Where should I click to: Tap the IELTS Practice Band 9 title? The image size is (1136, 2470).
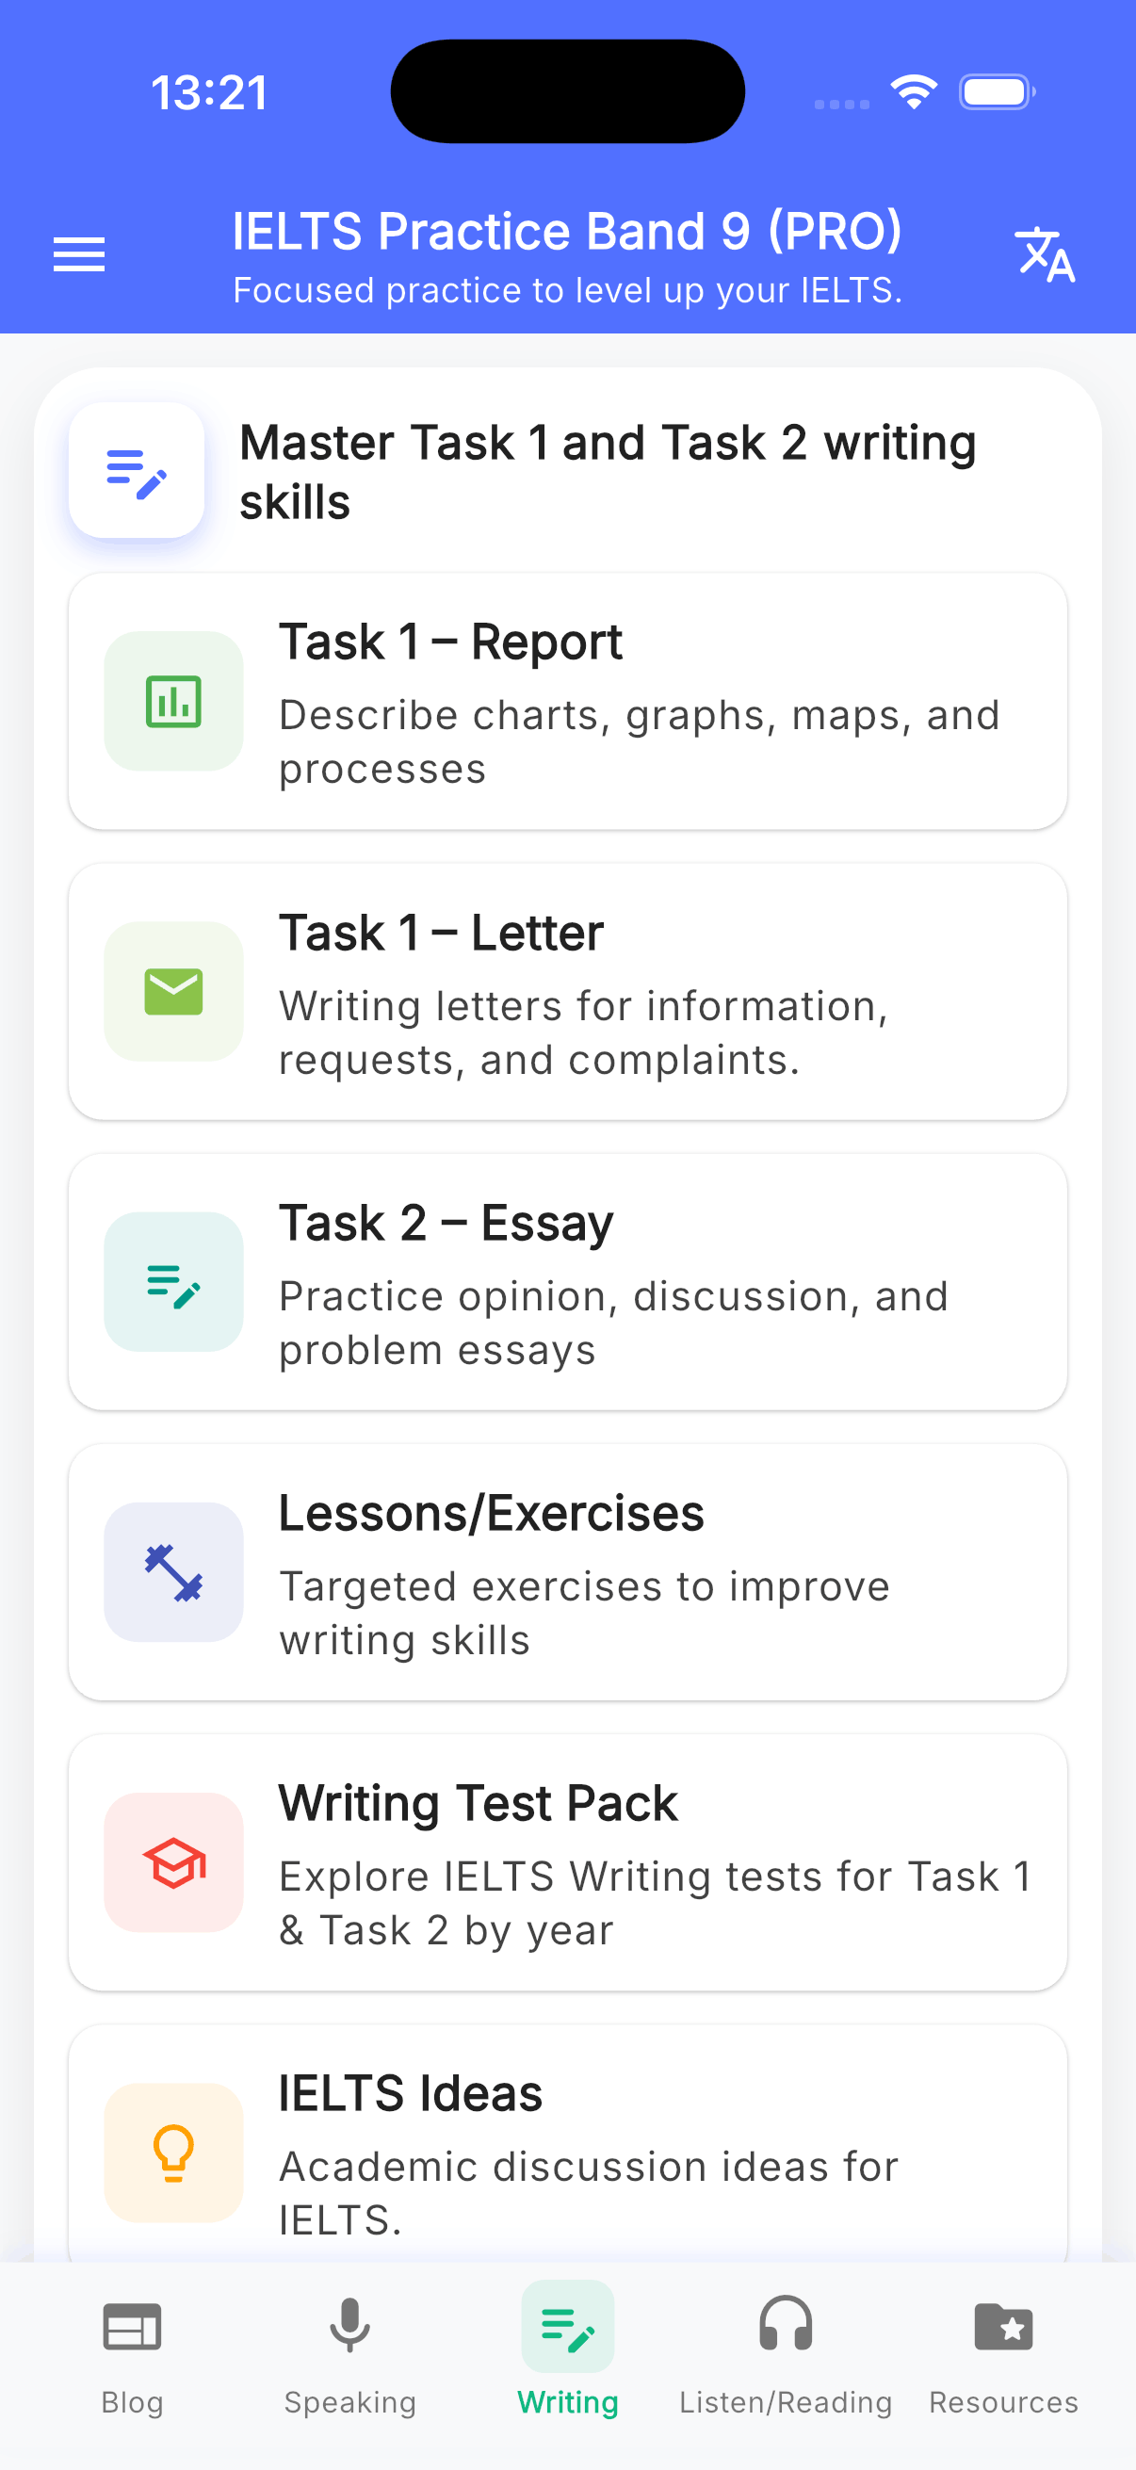[567, 231]
